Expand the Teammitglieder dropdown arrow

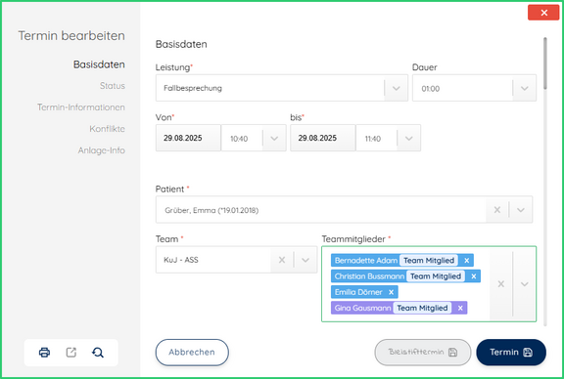[525, 284]
